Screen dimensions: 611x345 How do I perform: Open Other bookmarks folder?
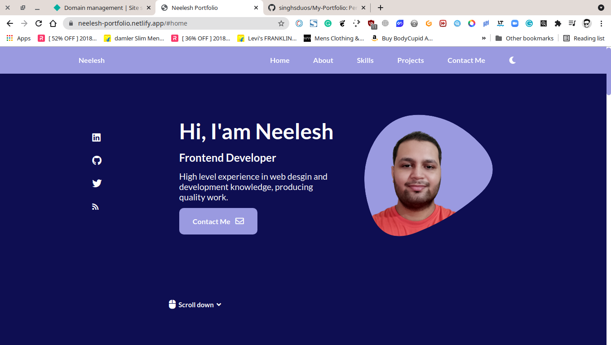[x=524, y=38]
